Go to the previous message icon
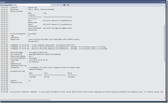This screenshot has width=168, height=103. click(x=58, y=5)
